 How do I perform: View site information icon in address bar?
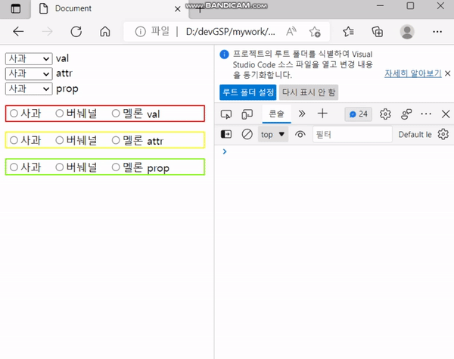(x=141, y=32)
